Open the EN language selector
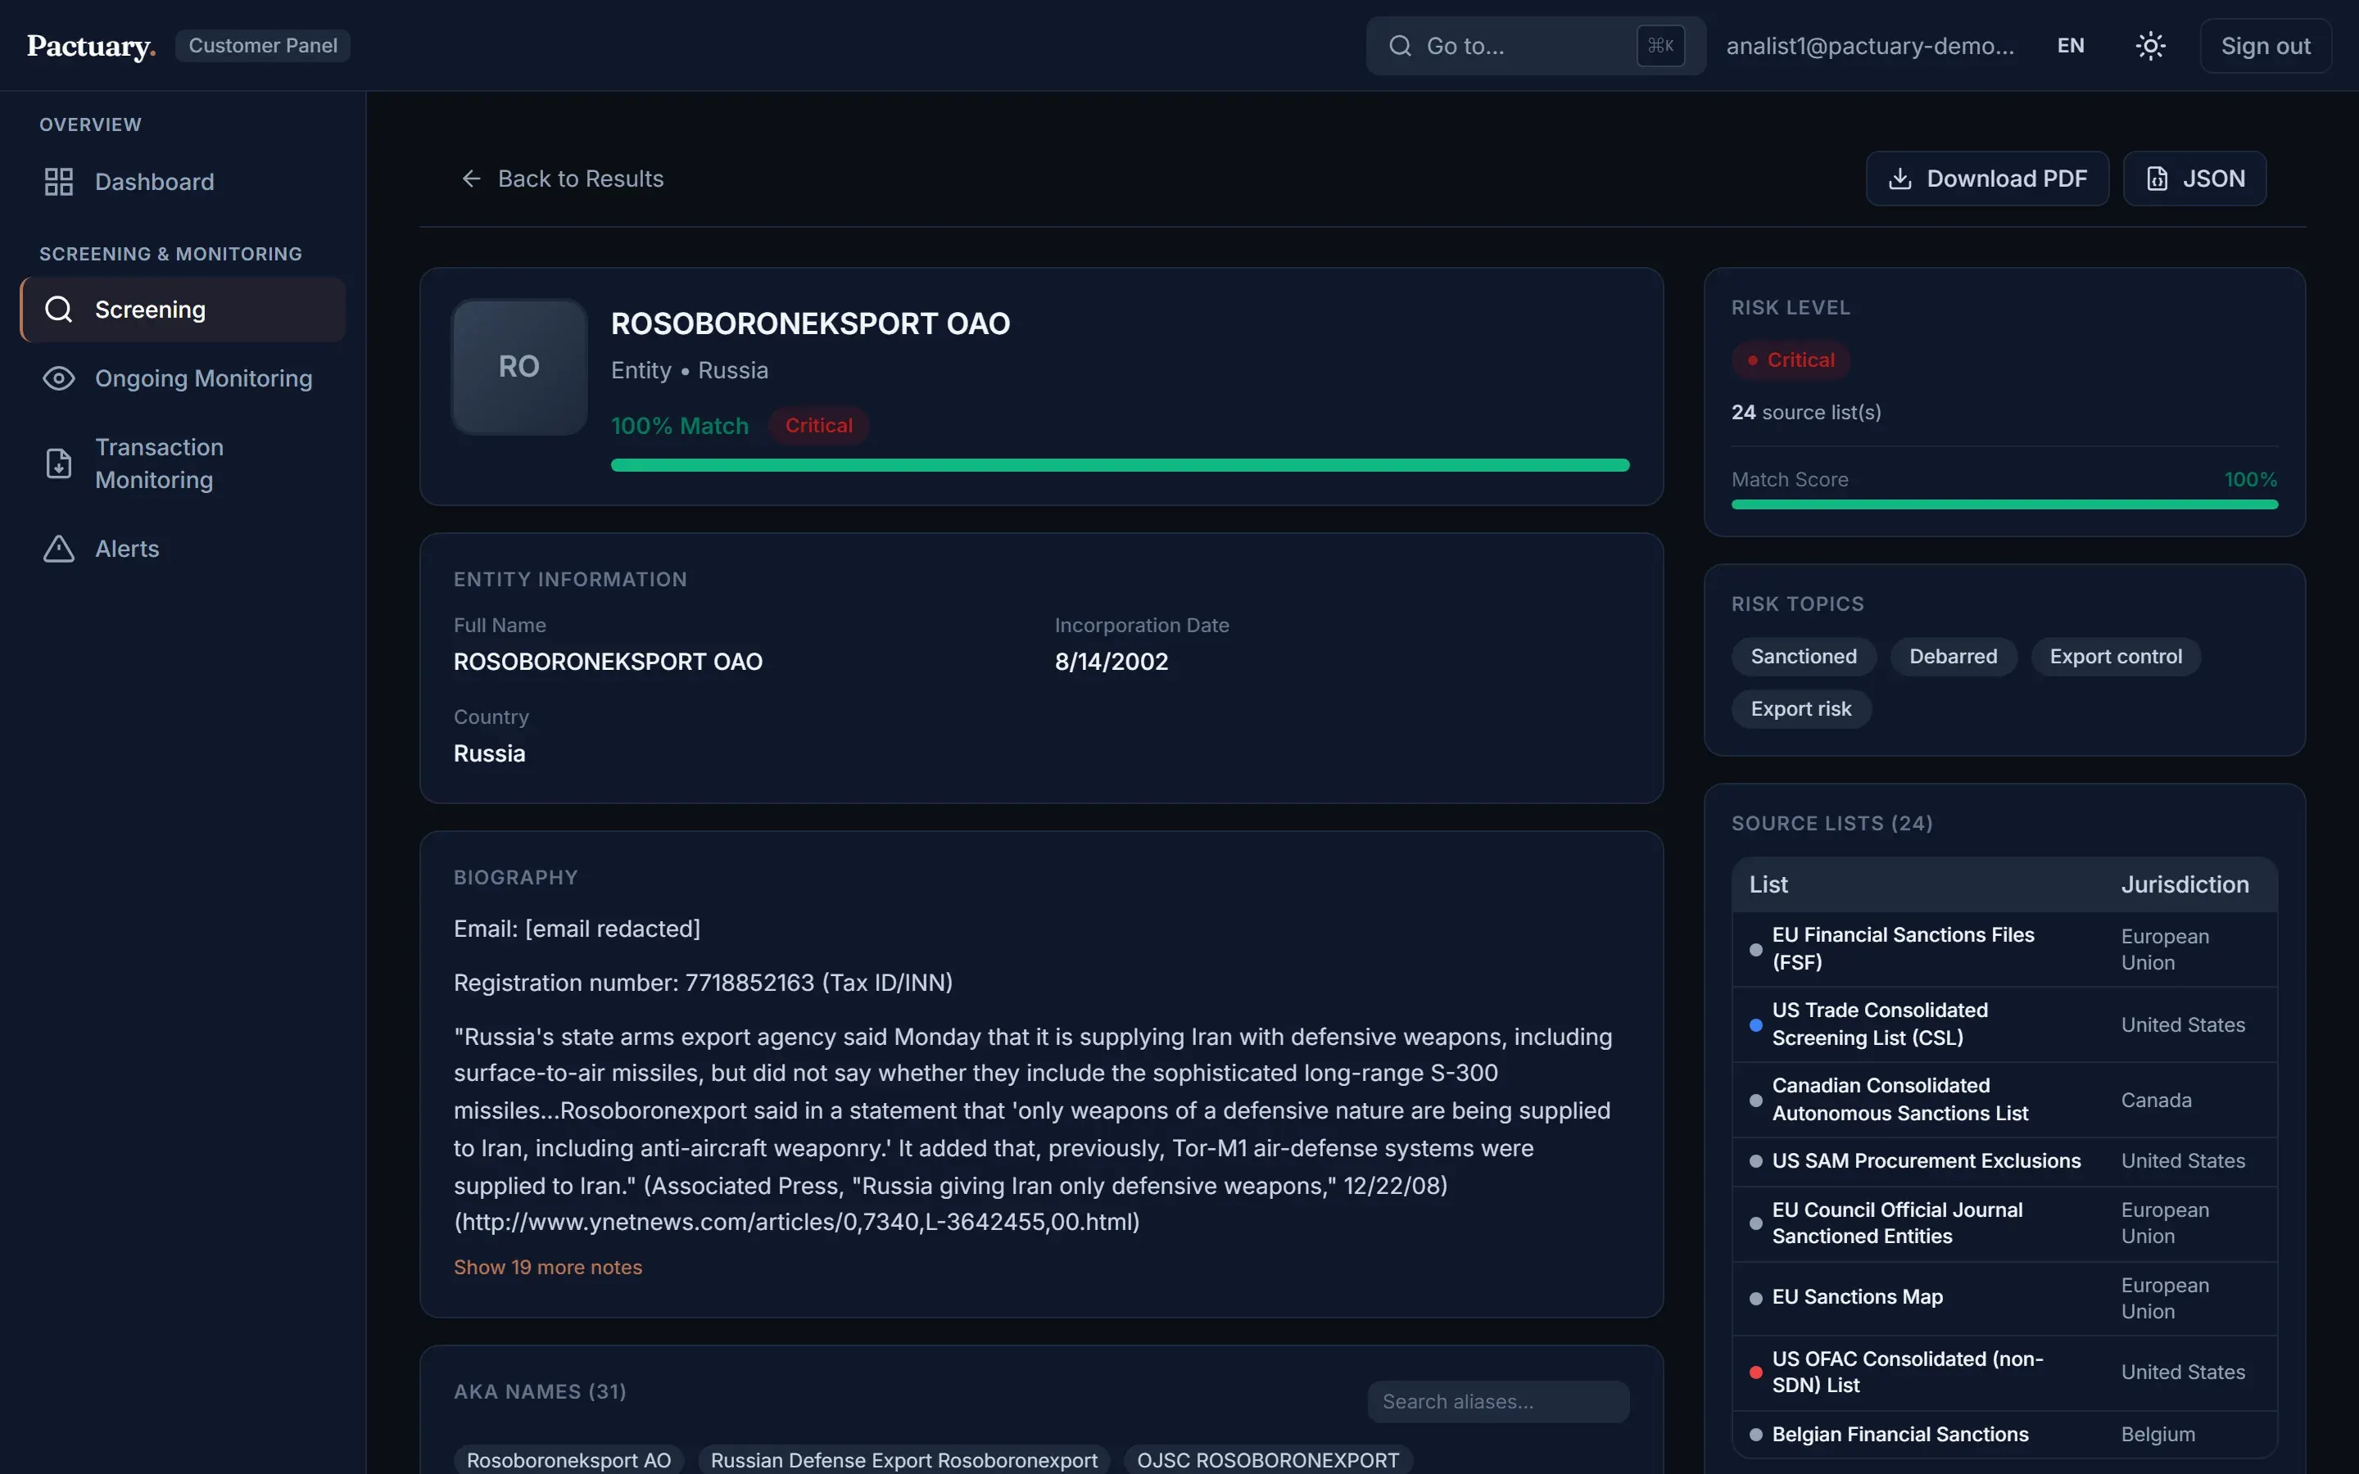2359x1474 pixels. [x=2071, y=46]
